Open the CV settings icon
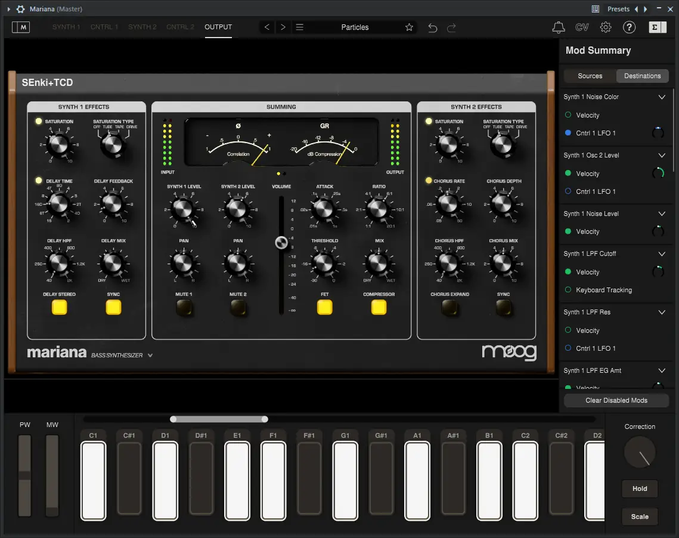Viewport: 679px width, 538px height. click(x=582, y=27)
